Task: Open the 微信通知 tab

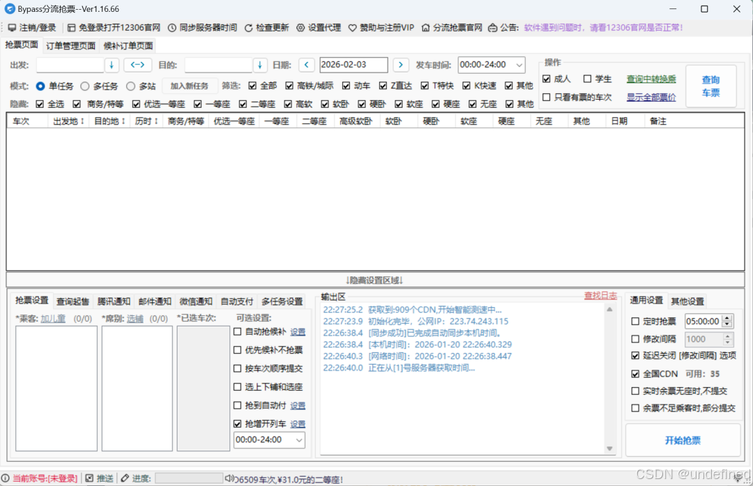Action: click(x=195, y=301)
